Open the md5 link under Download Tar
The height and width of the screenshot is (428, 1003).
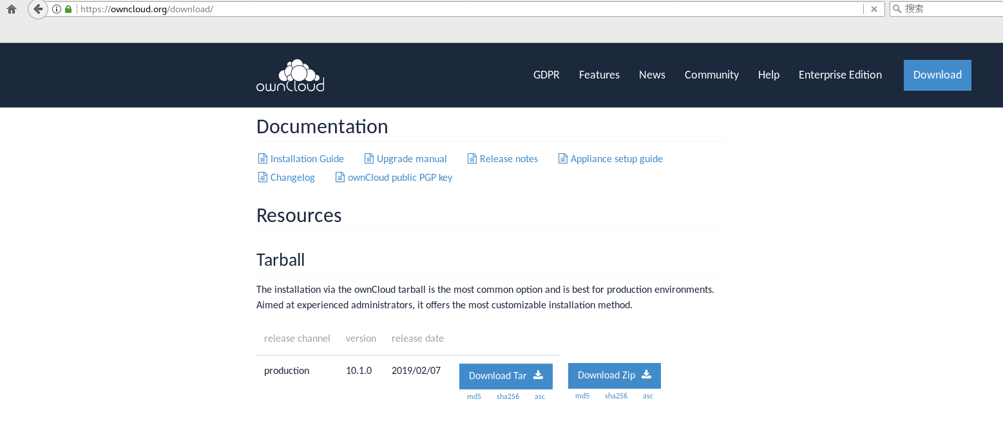point(474,396)
